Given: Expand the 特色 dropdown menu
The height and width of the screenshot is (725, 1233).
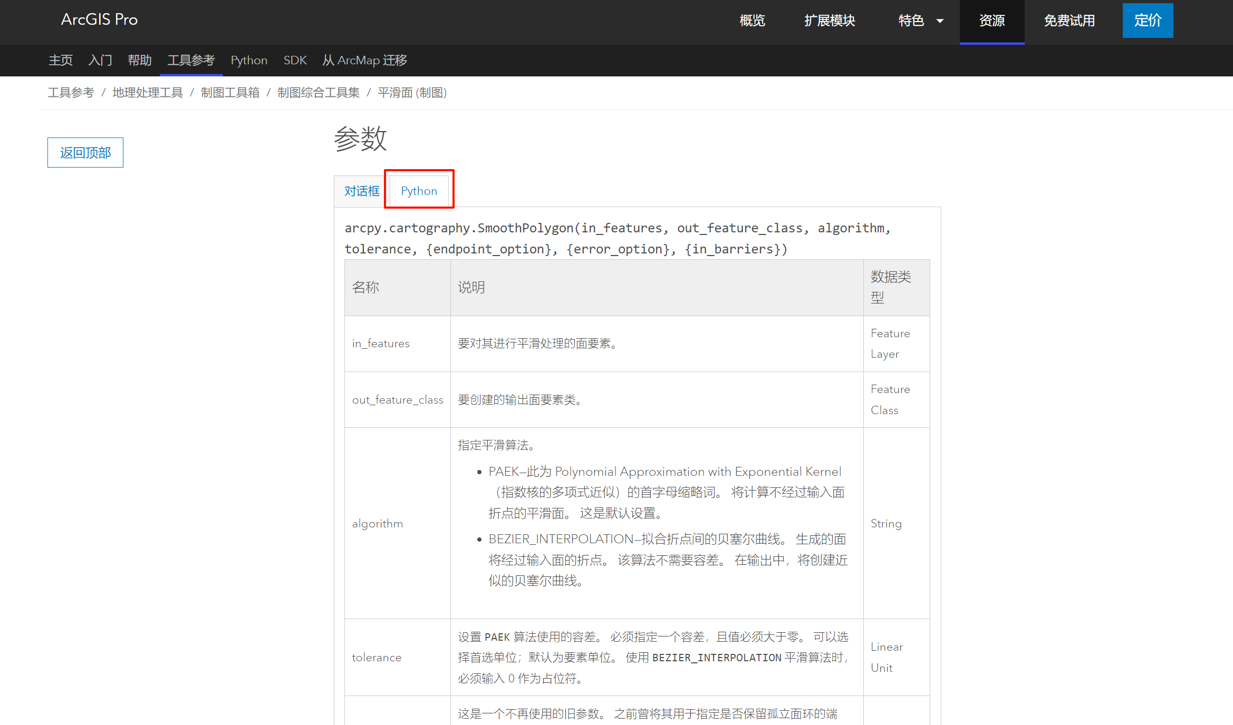Looking at the screenshot, I should pos(921,21).
